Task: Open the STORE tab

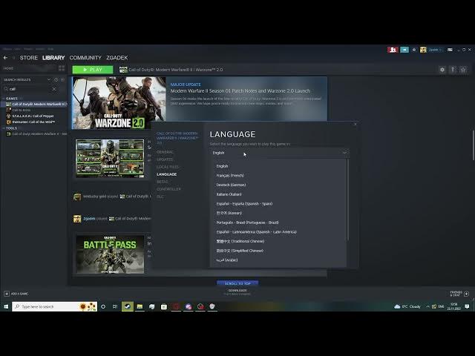Action: 29,58
